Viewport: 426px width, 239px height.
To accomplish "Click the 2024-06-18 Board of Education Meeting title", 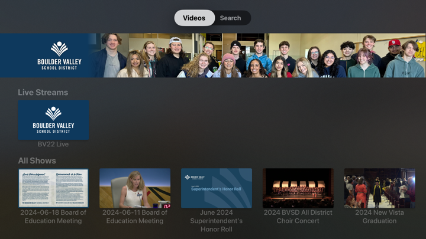I will (x=53, y=217).
